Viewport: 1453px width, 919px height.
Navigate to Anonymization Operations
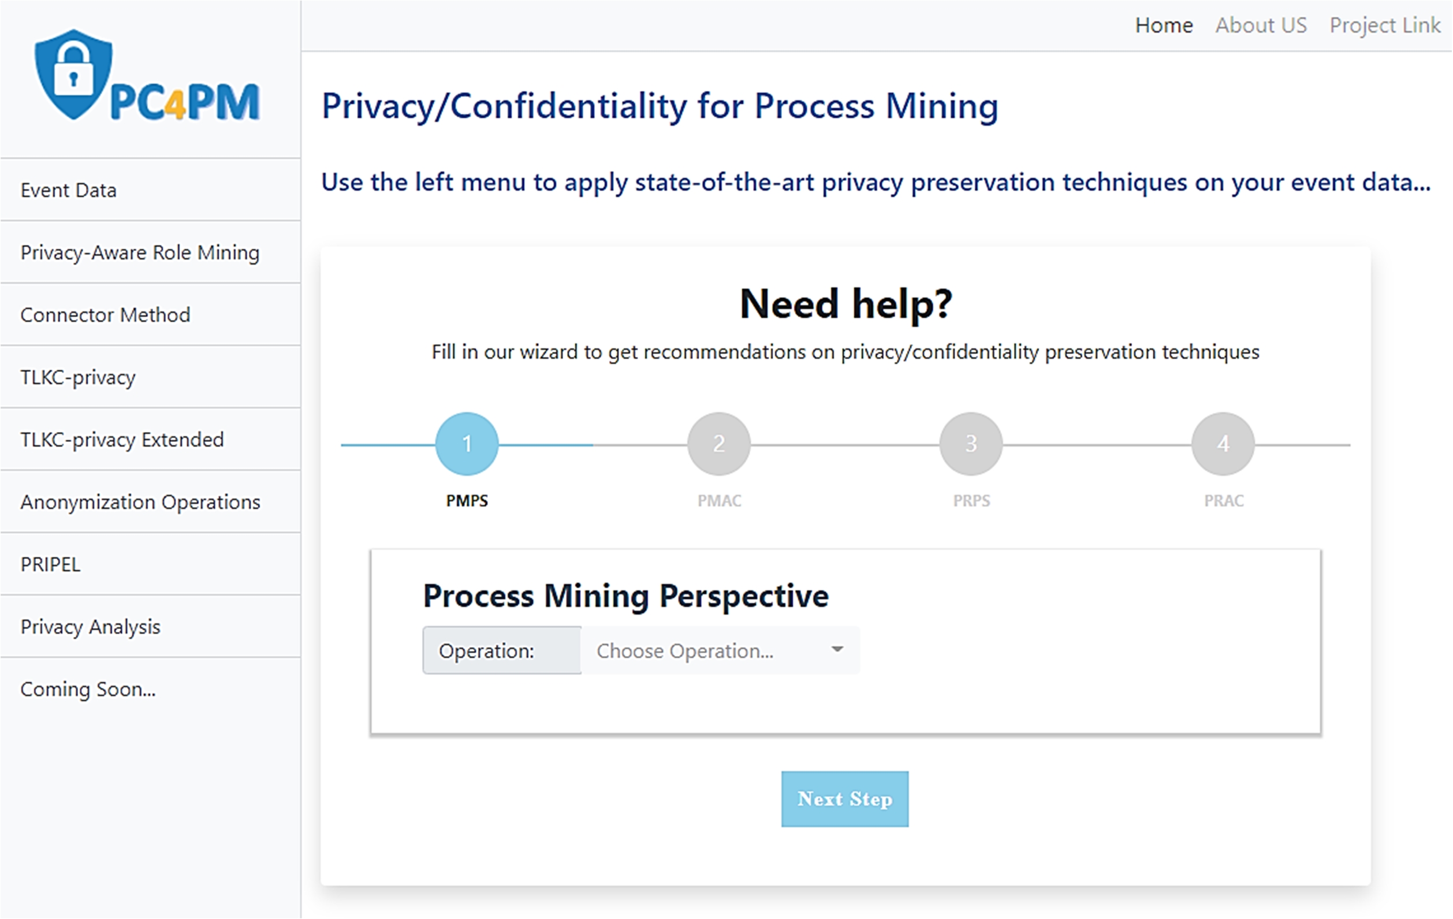(140, 502)
